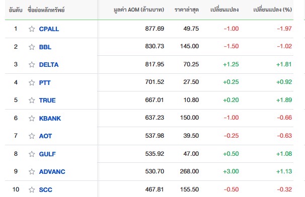
Task: Open the DELTA symbol link
Action: pyautogui.click(x=49, y=65)
